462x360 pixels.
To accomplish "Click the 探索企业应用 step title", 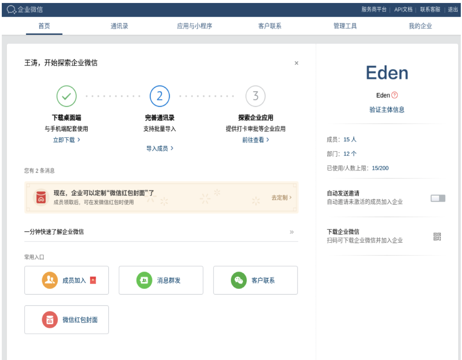I will pyautogui.click(x=255, y=118).
